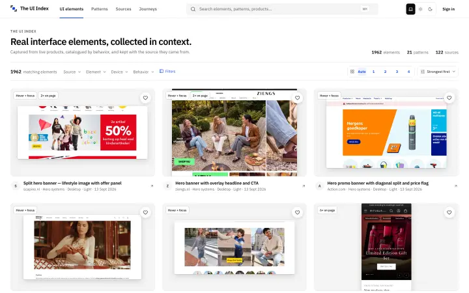Open the orange Nergens goedkoper banner thumbnail
This screenshot has height=293, width=469.
pos(386,132)
